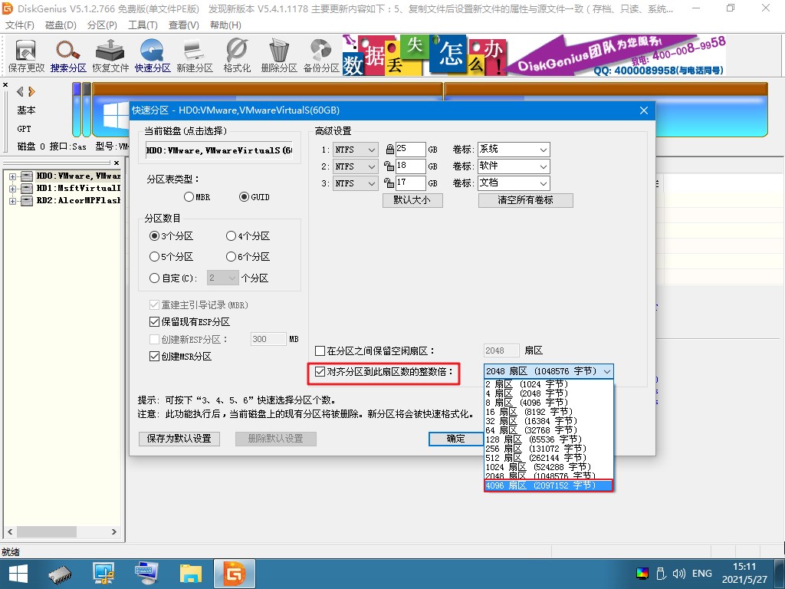Choose 512 sectors (262144 bytes) alignment option
The image size is (785, 589).
(x=548, y=458)
